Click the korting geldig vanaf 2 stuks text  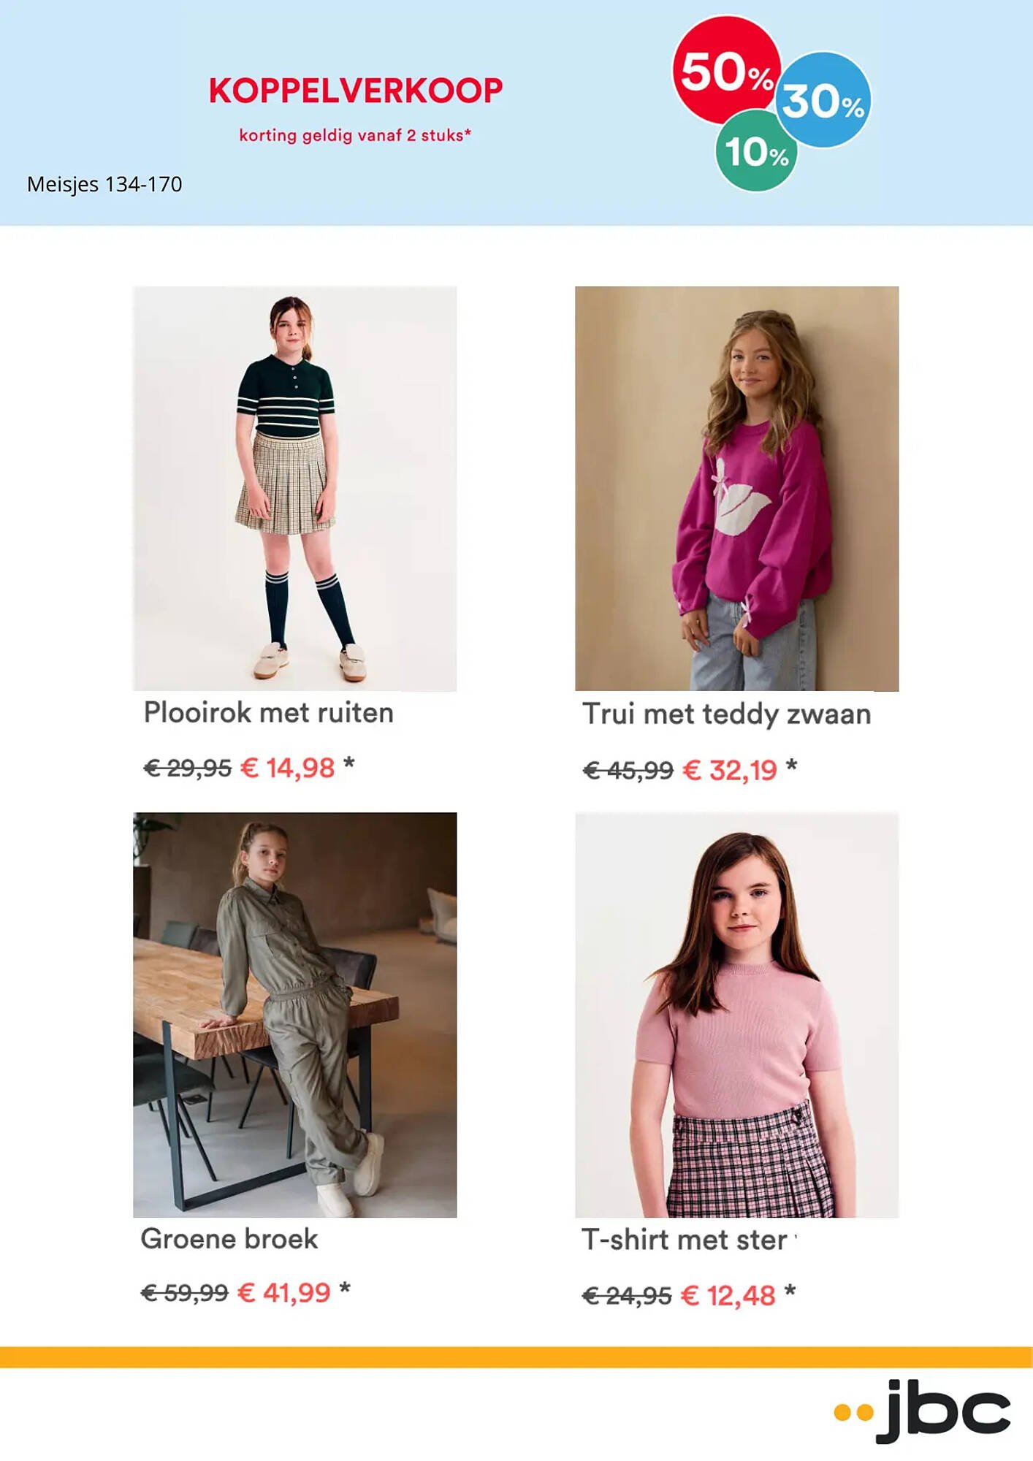tap(355, 135)
